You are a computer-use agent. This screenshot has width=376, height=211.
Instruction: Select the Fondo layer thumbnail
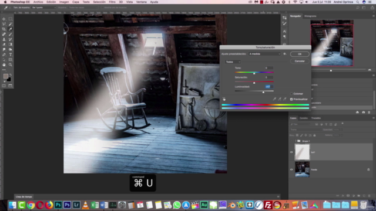[x=302, y=169]
